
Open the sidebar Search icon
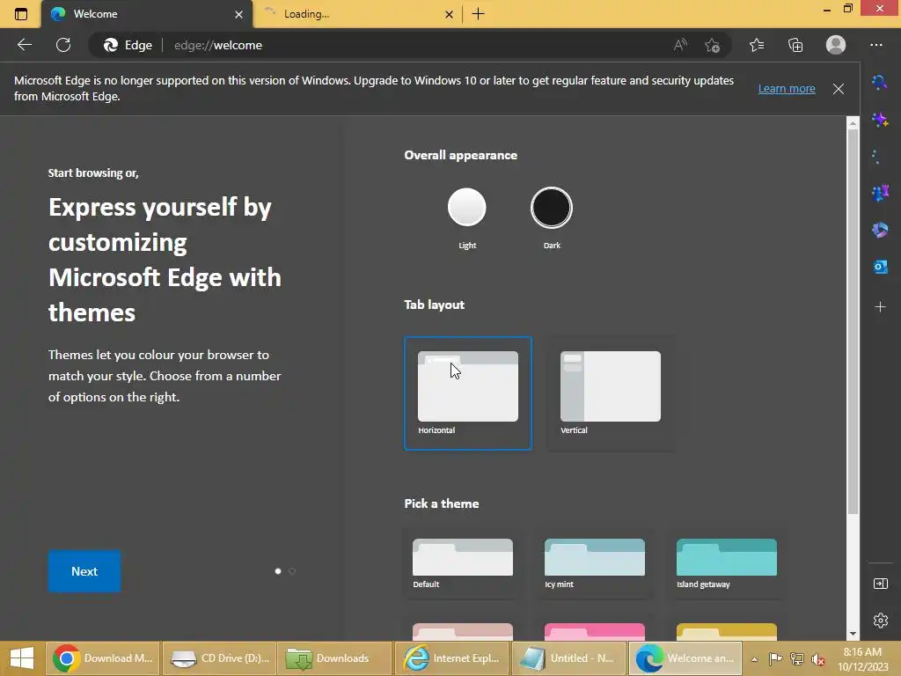click(880, 83)
